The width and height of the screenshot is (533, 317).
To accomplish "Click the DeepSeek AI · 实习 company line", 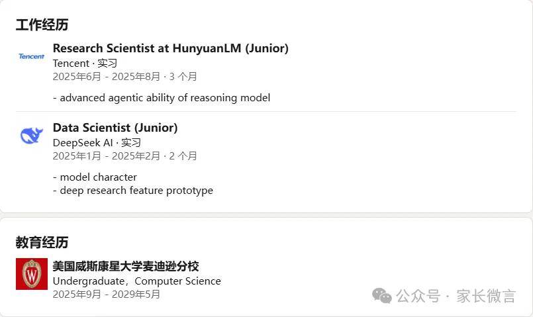I will (x=97, y=142).
